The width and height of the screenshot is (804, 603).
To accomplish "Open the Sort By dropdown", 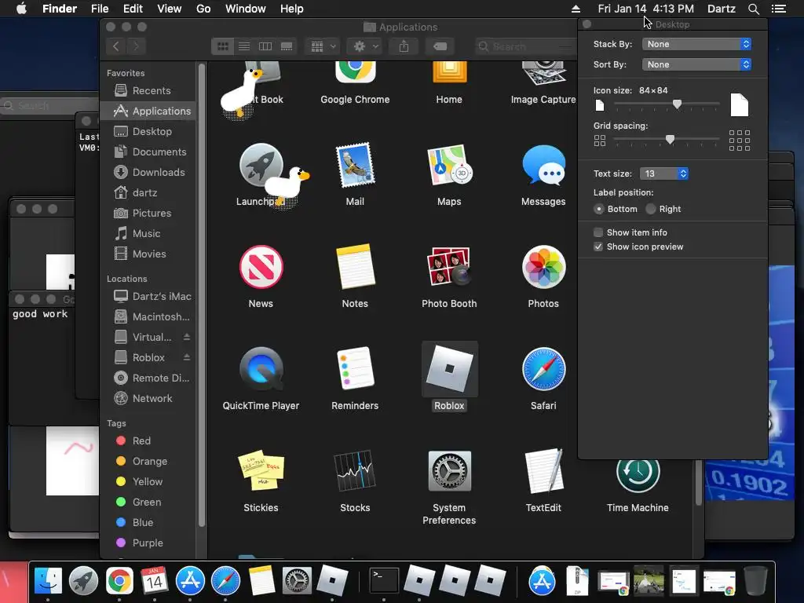I will pyautogui.click(x=697, y=64).
